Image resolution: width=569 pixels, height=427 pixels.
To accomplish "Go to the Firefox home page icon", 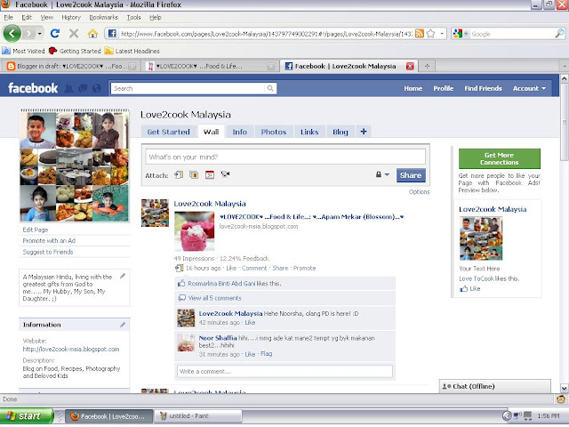I will tap(92, 34).
